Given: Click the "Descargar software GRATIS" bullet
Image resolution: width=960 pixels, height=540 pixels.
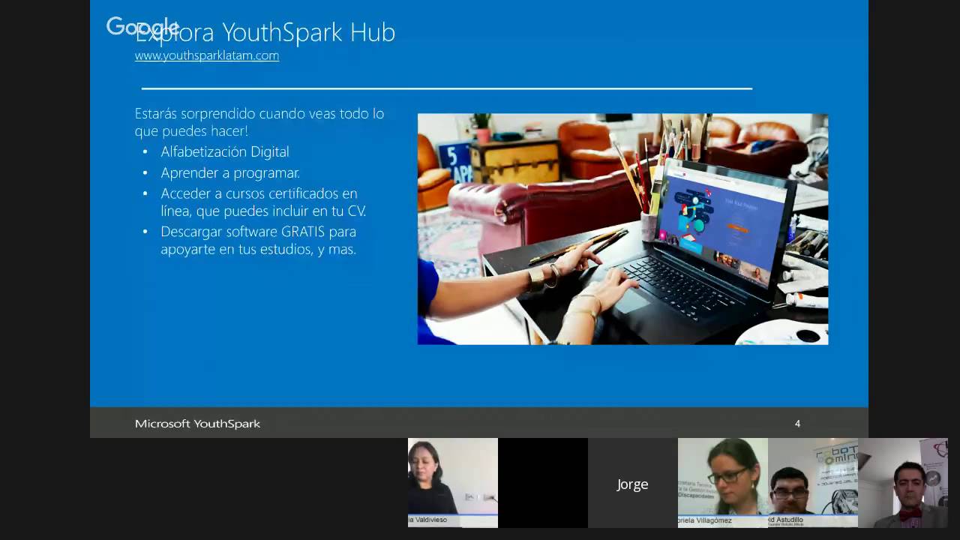Looking at the screenshot, I should click(x=259, y=240).
